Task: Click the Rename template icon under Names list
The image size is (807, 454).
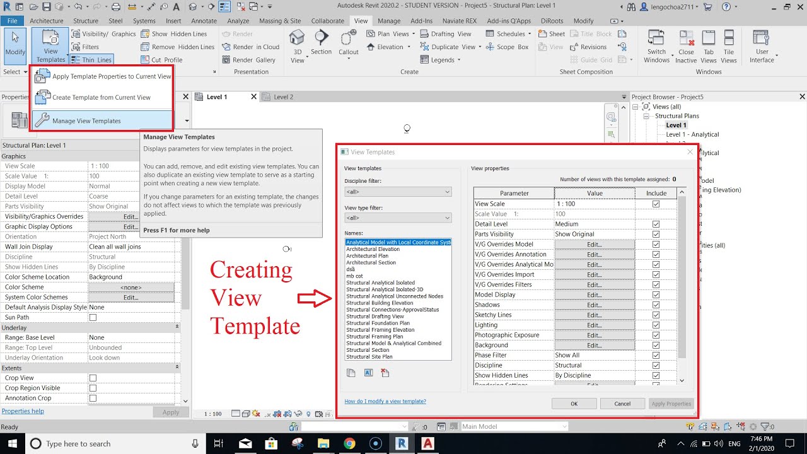Action: 368,373
